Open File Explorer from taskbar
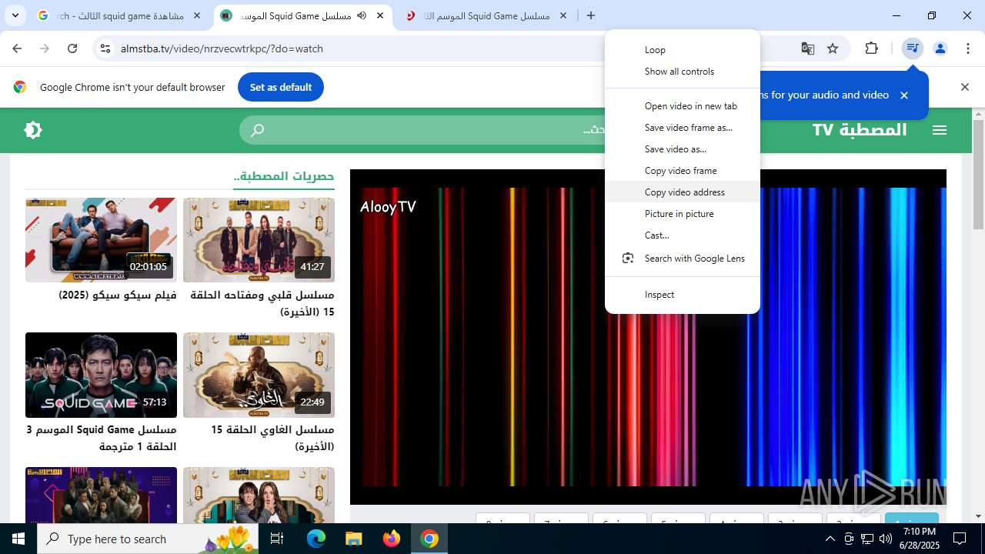This screenshot has width=985, height=554. point(354,539)
